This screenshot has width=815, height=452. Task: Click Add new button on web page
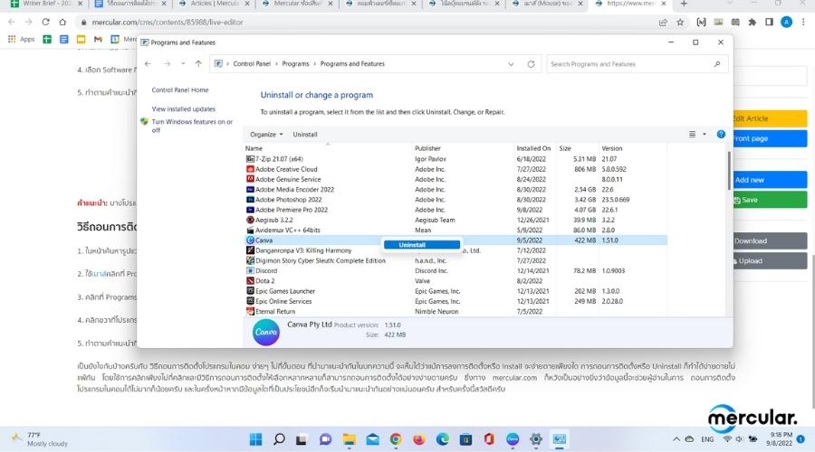[769, 180]
